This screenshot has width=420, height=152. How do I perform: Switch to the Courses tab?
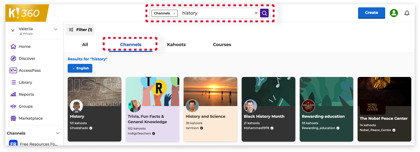(x=222, y=45)
